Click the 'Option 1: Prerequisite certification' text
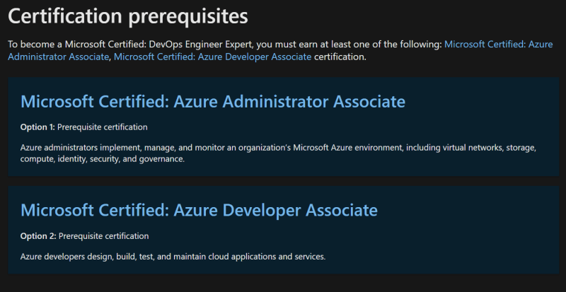566x292 pixels. coord(83,127)
